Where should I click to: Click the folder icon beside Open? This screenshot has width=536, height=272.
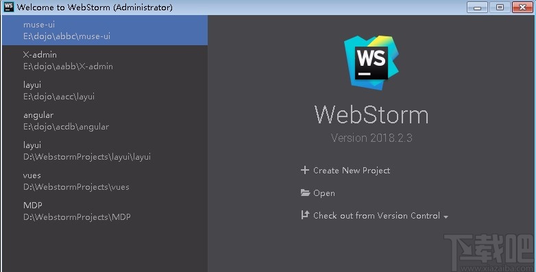[305, 193]
